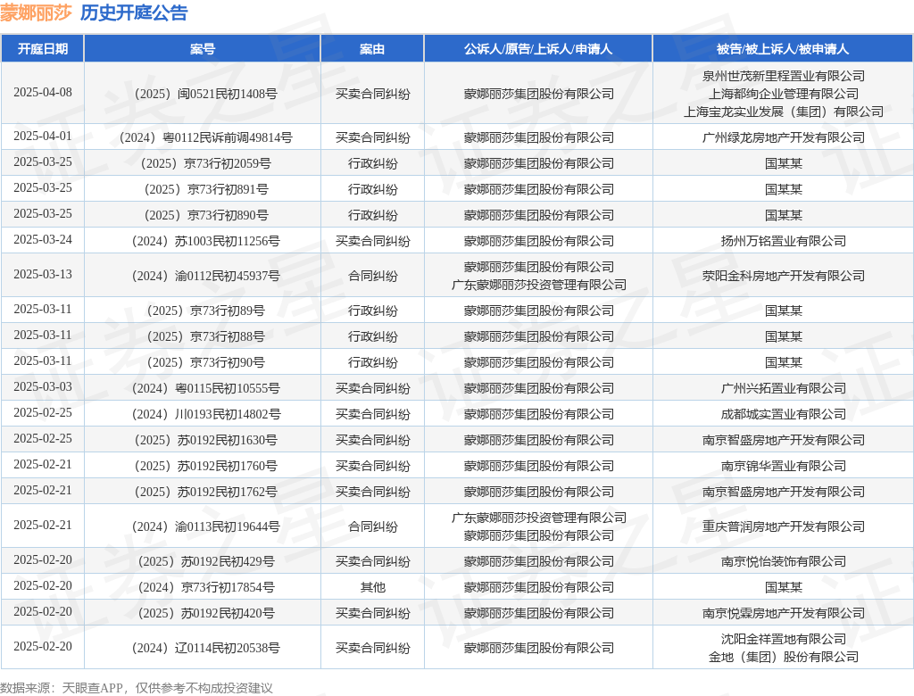This screenshot has height=696, width=914.
Task: Click 南京智盛房地产开发有限公司 in 苏0192民初1762号 row
Action: pos(784,492)
